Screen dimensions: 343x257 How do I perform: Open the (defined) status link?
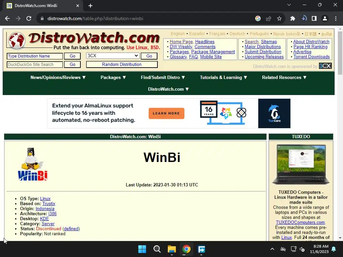coord(71,229)
